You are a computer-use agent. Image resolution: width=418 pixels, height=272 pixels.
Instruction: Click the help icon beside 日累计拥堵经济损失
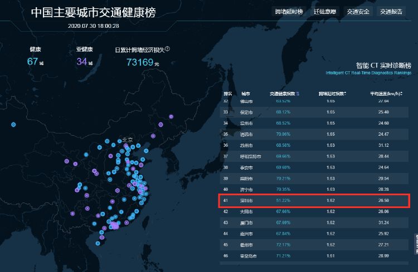167,49
